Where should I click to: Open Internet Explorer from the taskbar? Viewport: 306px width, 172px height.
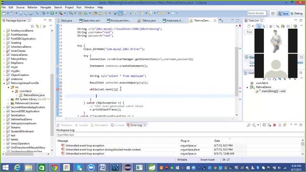point(17,168)
